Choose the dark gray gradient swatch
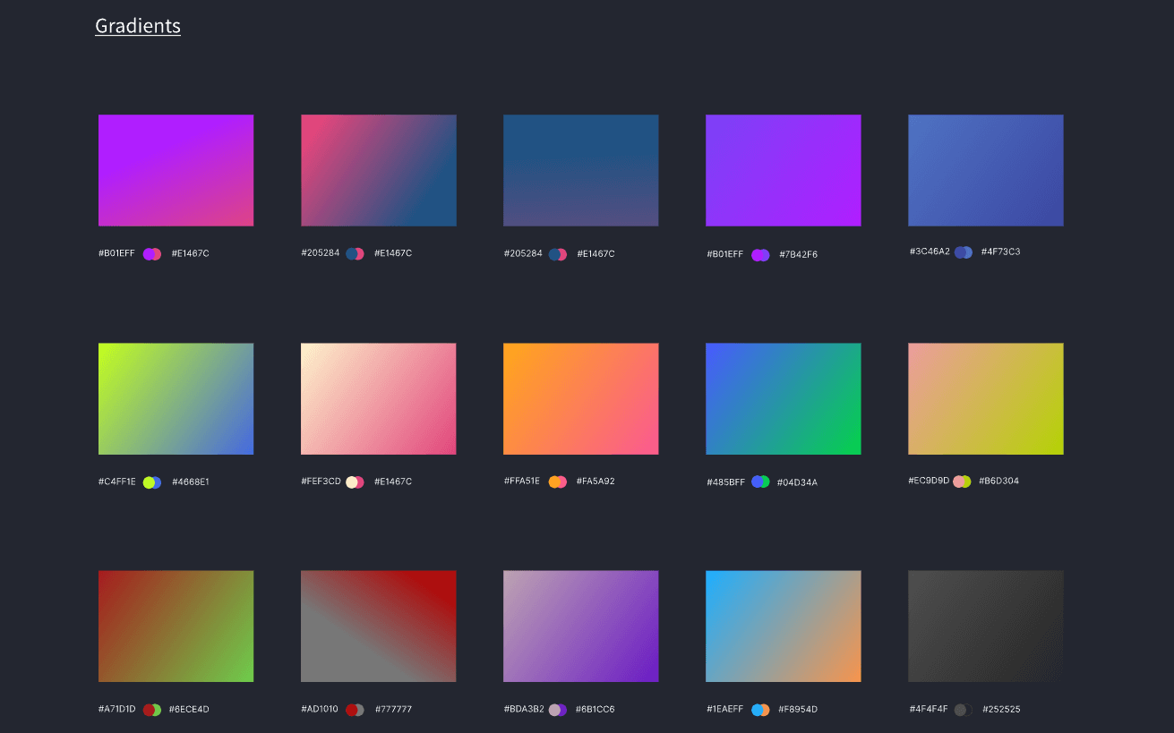Image resolution: width=1174 pixels, height=733 pixels. tap(985, 626)
